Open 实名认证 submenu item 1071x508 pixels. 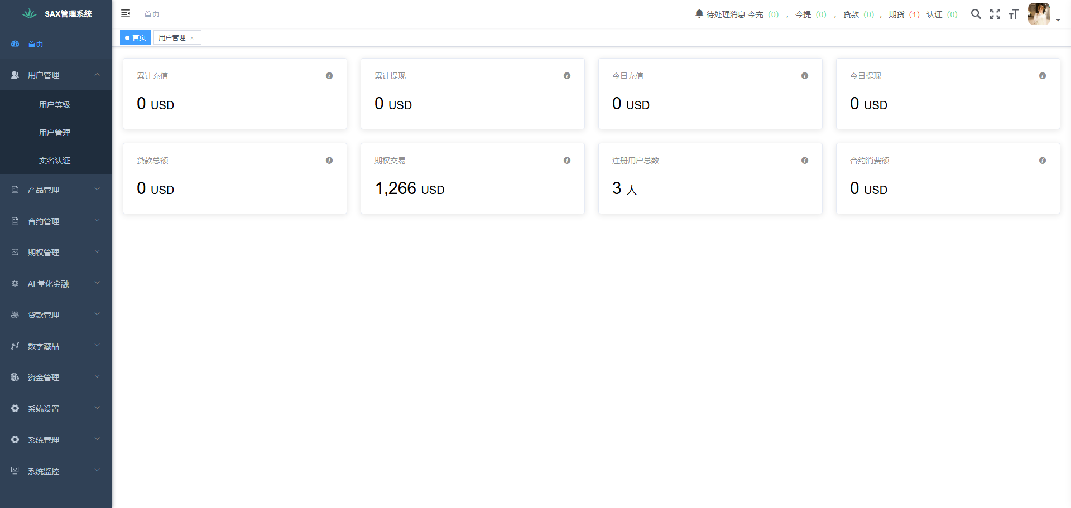tap(55, 161)
